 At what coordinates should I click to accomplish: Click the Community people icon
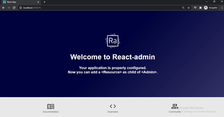point(174,106)
